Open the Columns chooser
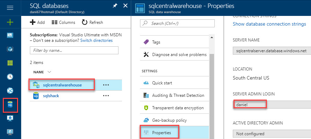 coord(63,22)
